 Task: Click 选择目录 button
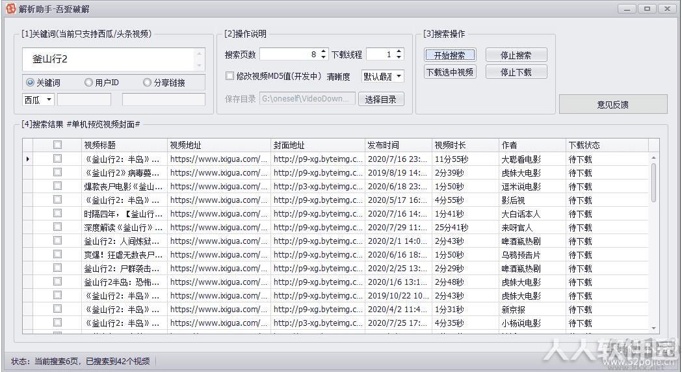[381, 100]
